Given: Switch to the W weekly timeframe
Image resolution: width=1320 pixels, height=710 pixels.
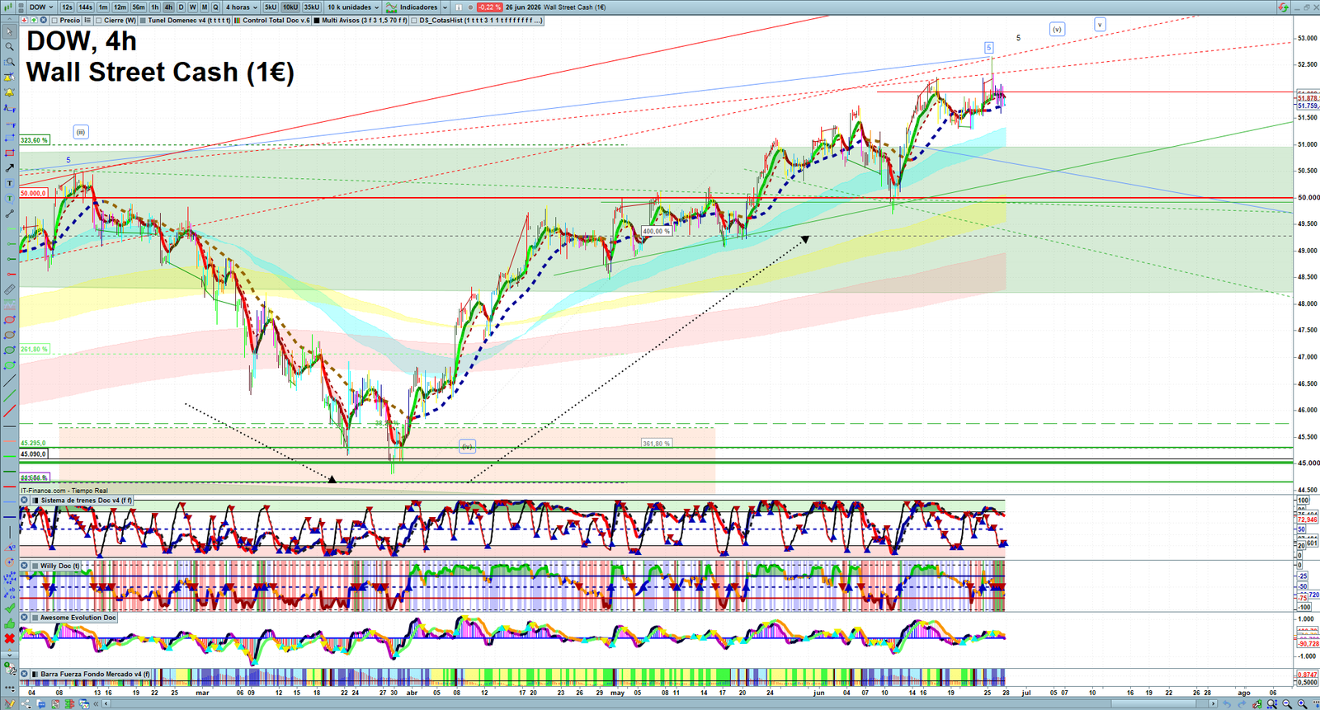Looking at the screenshot, I should (x=192, y=7).
